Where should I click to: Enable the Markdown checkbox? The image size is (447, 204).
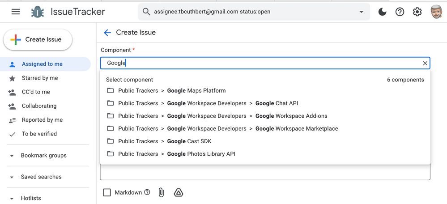point(107,192)
